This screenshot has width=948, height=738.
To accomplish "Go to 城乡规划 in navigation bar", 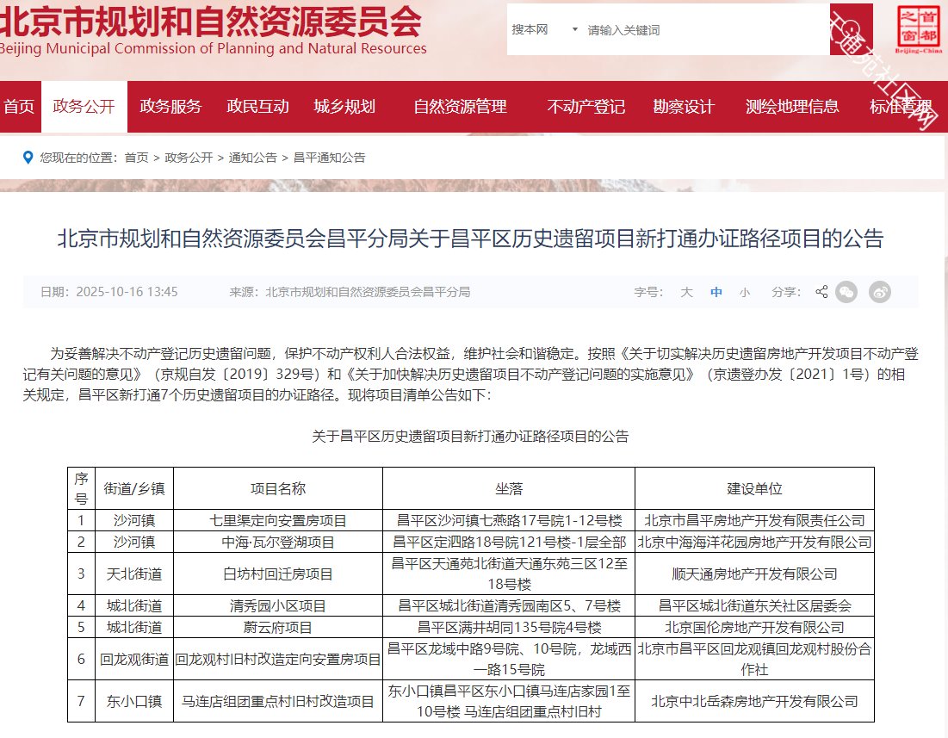I will click(x=344, y=107).
